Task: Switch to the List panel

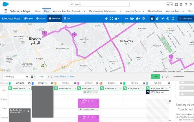Action: tap(67, 19)
